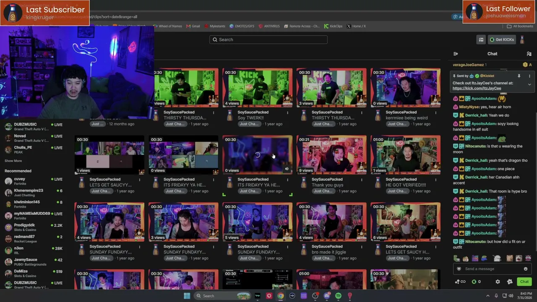This screenshot has width=537, height=302.
Task: Open chat settings gear icon
Action: point(498,282)
